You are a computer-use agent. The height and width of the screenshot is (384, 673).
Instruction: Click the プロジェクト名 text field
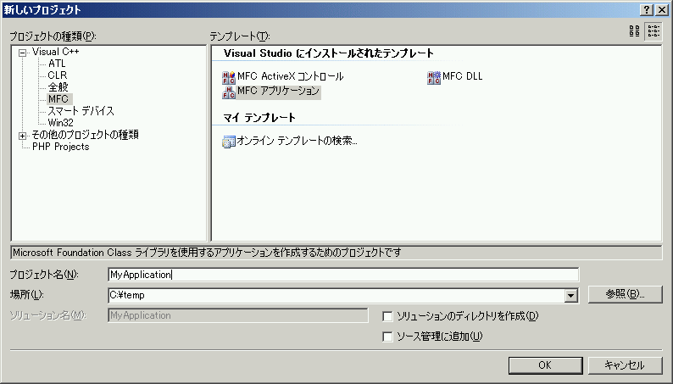pyautogui.click(x=343, y=275)
